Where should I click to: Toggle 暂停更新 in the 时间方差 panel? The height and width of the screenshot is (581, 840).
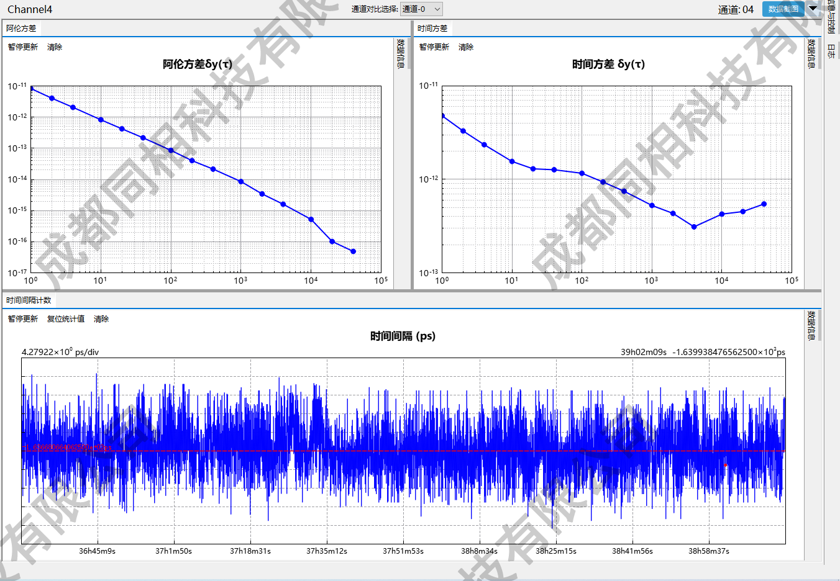(434, 47)
